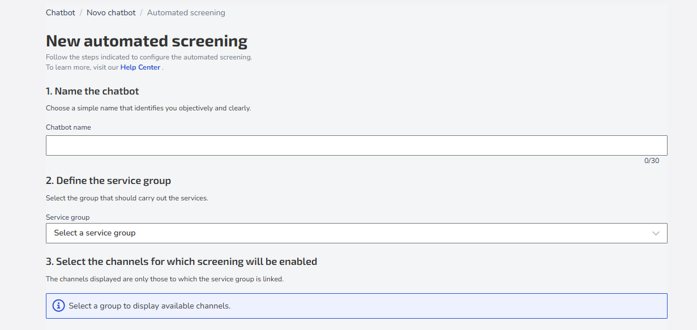
Task: Open the Select a service group dropdown
Action: [x=357, y=233]
